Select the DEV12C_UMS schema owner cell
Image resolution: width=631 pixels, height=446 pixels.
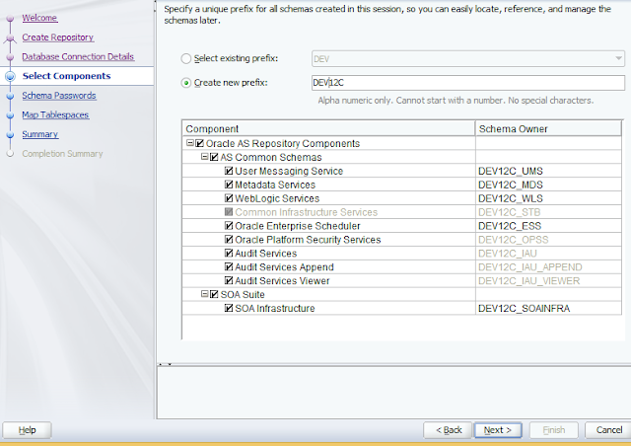click(x=548, y=171)
